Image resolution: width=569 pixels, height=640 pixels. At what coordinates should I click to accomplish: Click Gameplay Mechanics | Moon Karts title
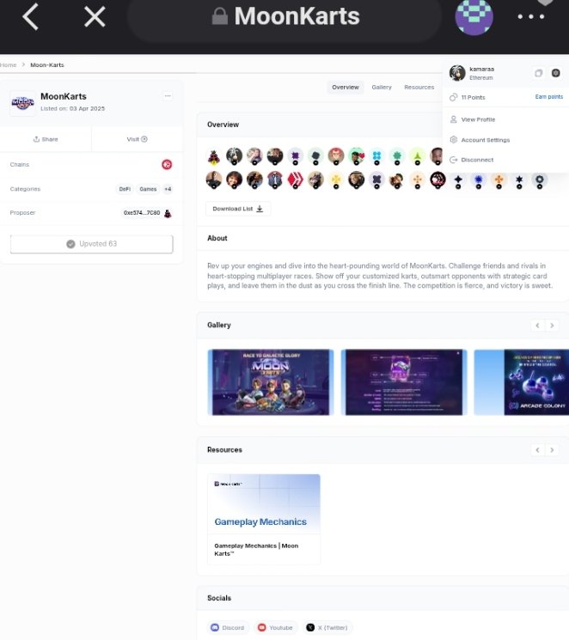click(x=256, y=550)
